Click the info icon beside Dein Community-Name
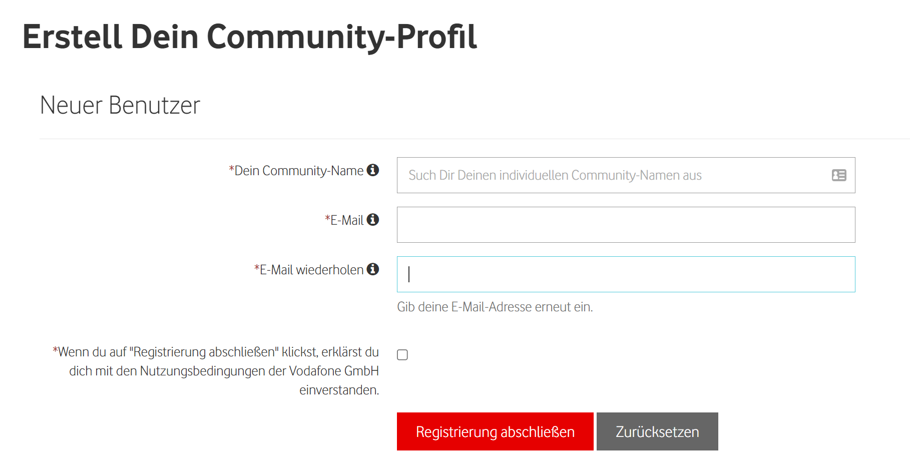This screenshot has width=910, height=469. [x=372, y=170]
